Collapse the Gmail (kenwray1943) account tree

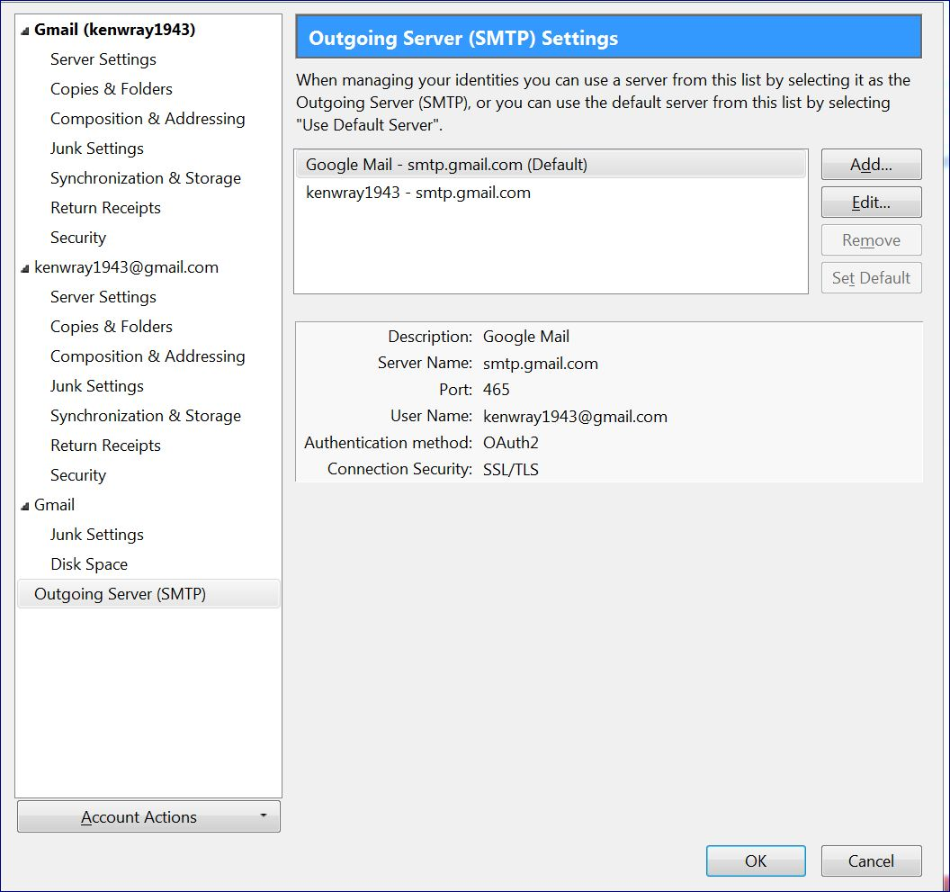click(x=24, y=31)
